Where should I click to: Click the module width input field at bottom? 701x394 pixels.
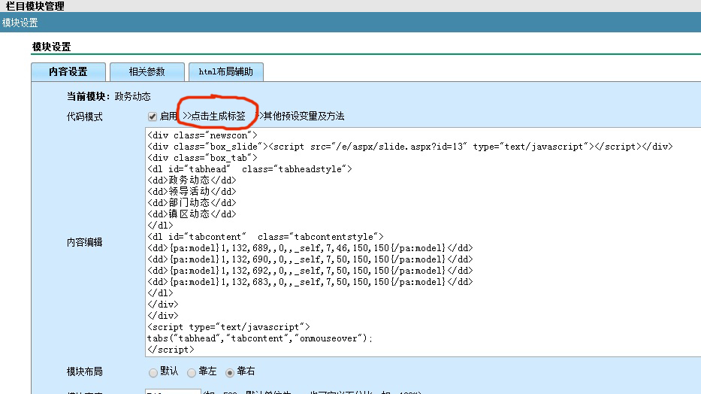click(173, 392)
